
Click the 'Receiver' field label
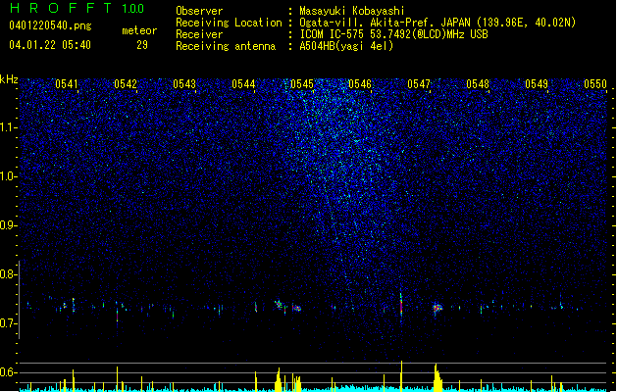tap(199, 34)
